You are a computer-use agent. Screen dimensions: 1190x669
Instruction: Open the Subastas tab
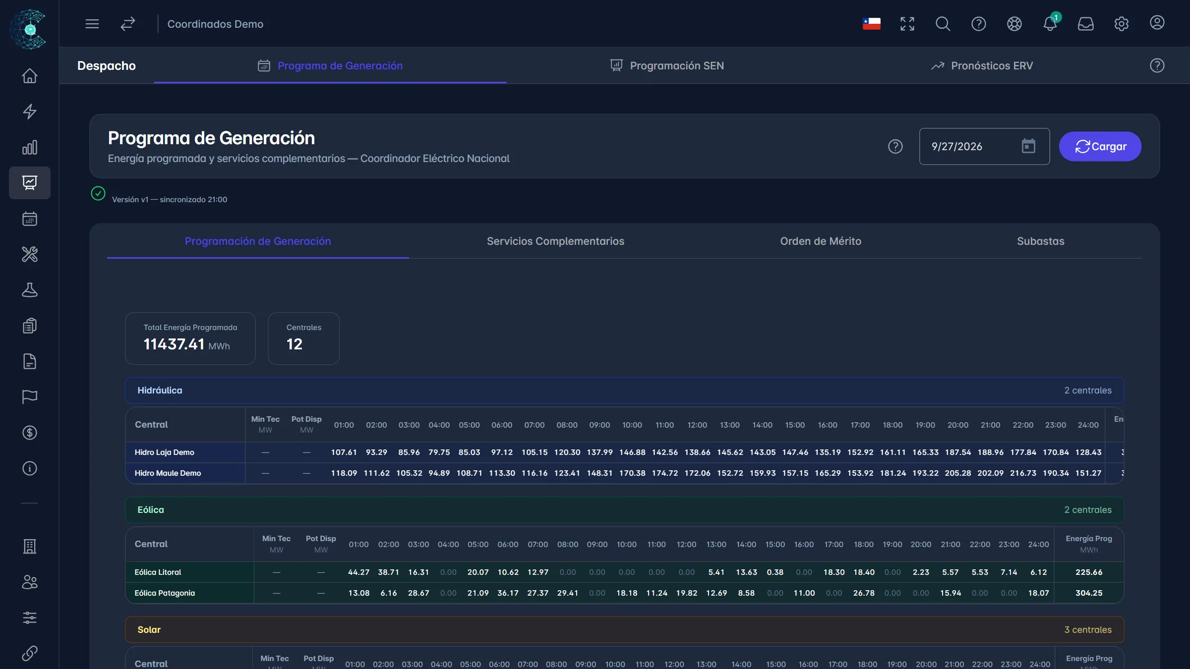click(1041, 241)
